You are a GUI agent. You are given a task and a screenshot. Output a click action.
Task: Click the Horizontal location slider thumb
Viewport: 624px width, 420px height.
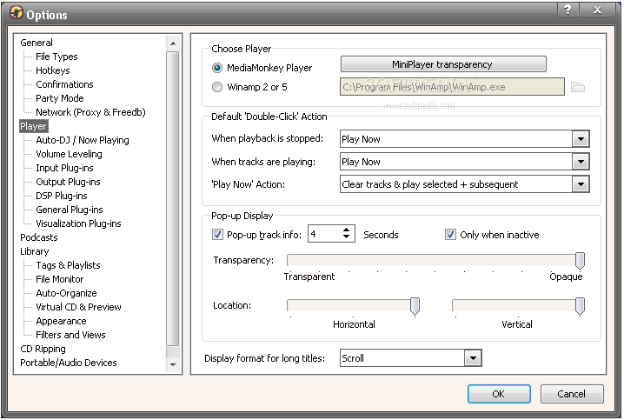click(x=415, y=306)
